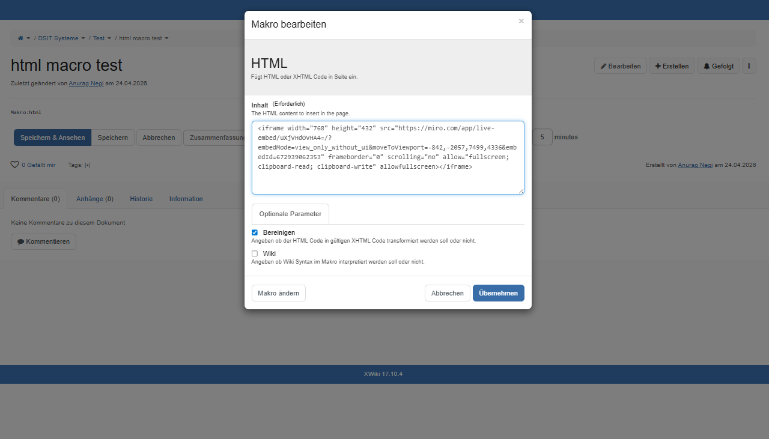Click the Erstellen plus button
The width and height of the screenshot is (769, 439).
click(x=672, y=66)
